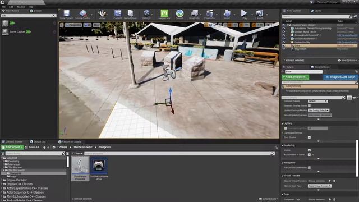Open the Details property matrix grid icon
This screenshot has width=359, height=202.
tap(349, 98)
